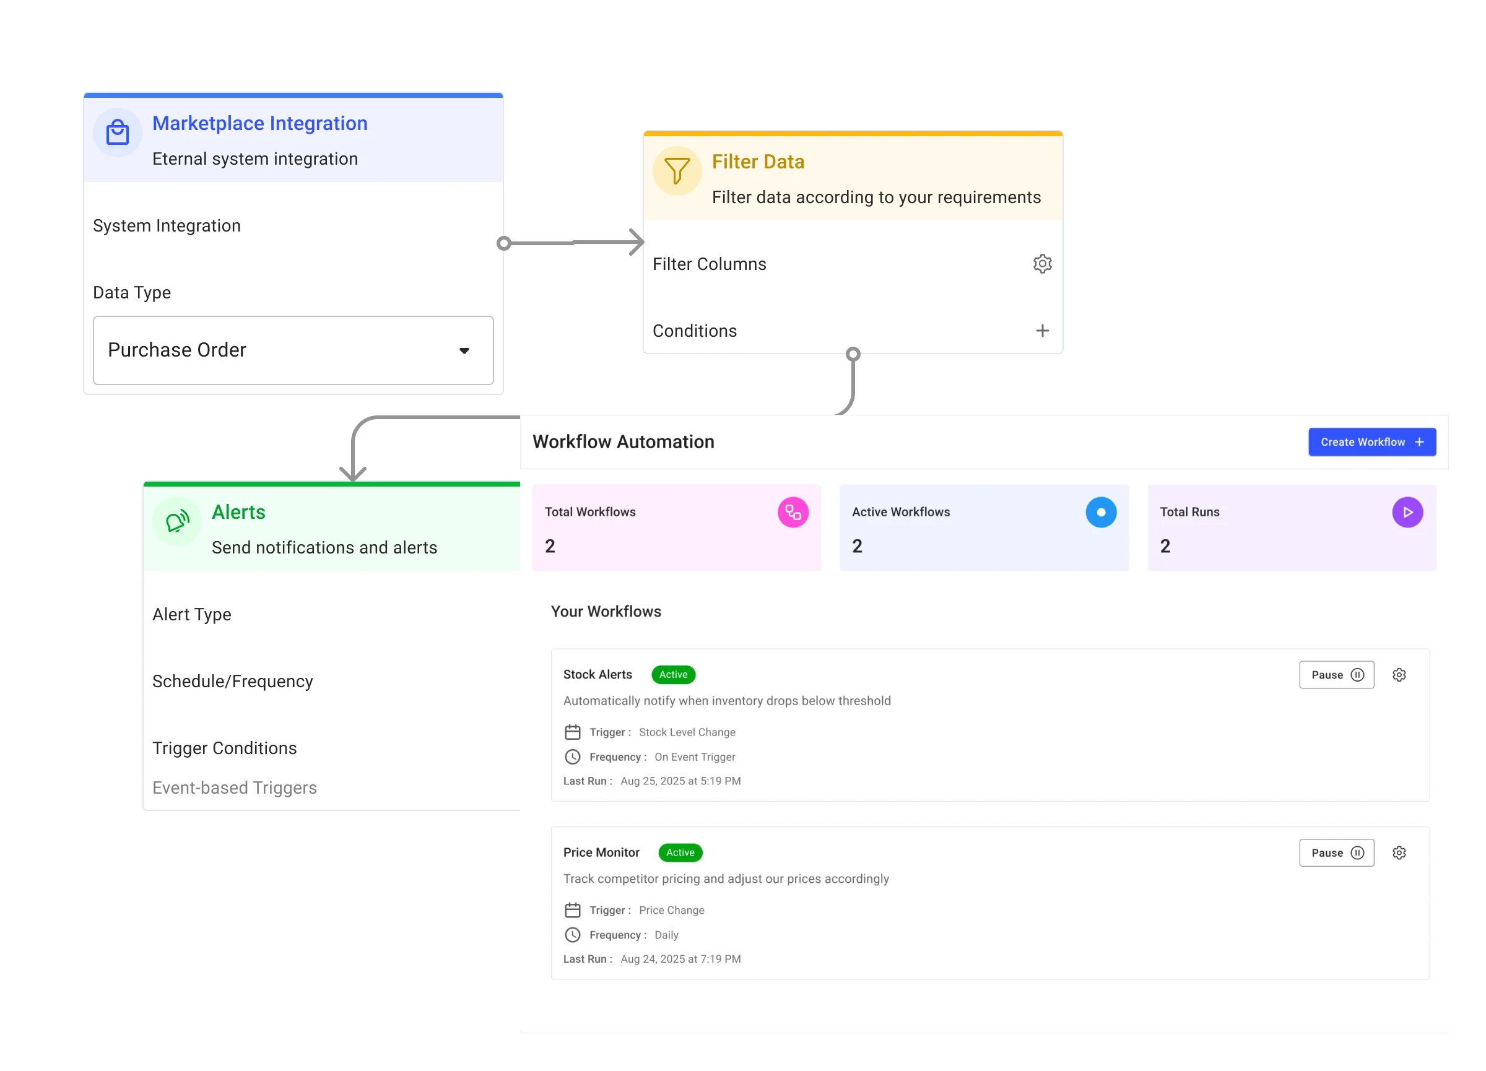The image size is (1486, 1071).
Task: Click the Active badge on Stock Alerts
Action: [x=673, y=675]
